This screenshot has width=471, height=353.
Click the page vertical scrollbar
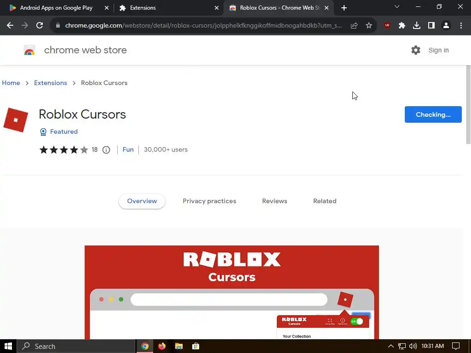click(x=468, y=104)
